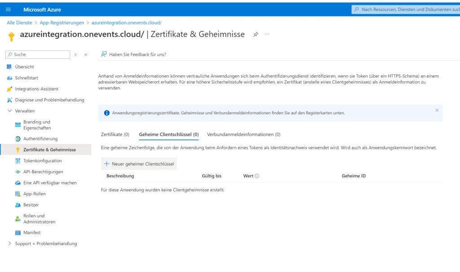Pin this blade using the pin icon
This screenshot has width=460, height=272.
[256, 35]
